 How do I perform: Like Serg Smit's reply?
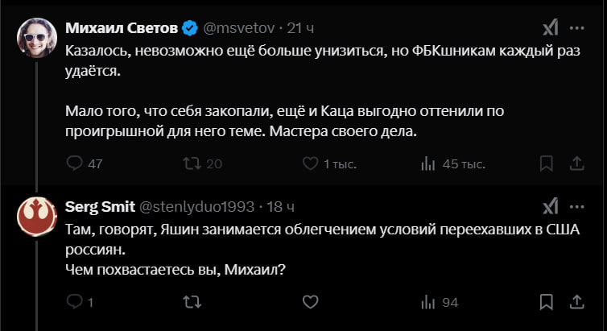pyautogui.click(x=310, y=303)
